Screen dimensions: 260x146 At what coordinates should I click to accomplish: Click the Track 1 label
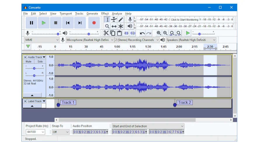coord(68,103)
